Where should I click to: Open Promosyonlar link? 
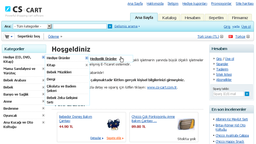(221, 4)
